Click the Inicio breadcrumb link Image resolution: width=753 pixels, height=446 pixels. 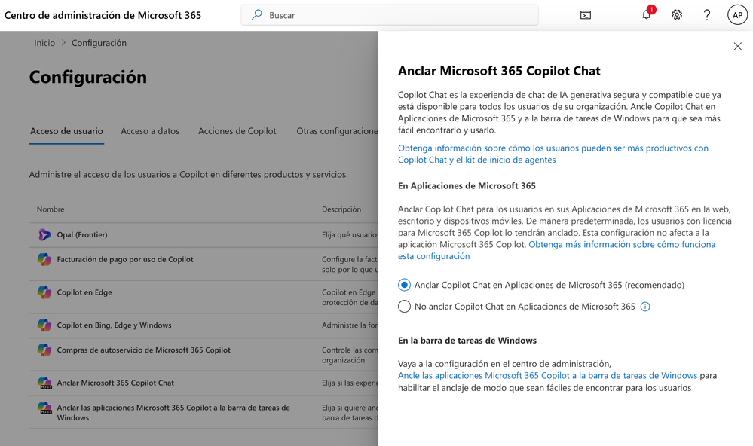44,43
